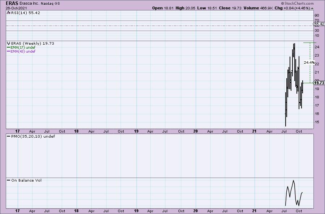This screenshot has width=325, height=214.
Task: Click the company name Erasca Inc.
Action: pos(29,4)
